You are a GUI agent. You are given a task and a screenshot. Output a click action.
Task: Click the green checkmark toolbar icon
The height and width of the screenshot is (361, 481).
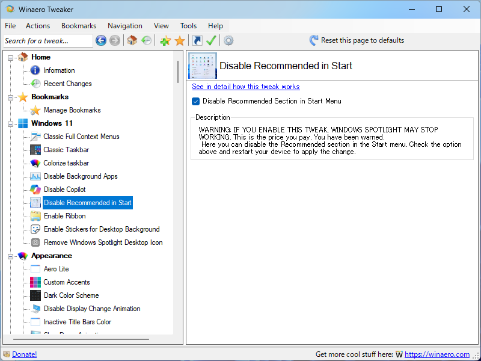(x=211, y=40)
